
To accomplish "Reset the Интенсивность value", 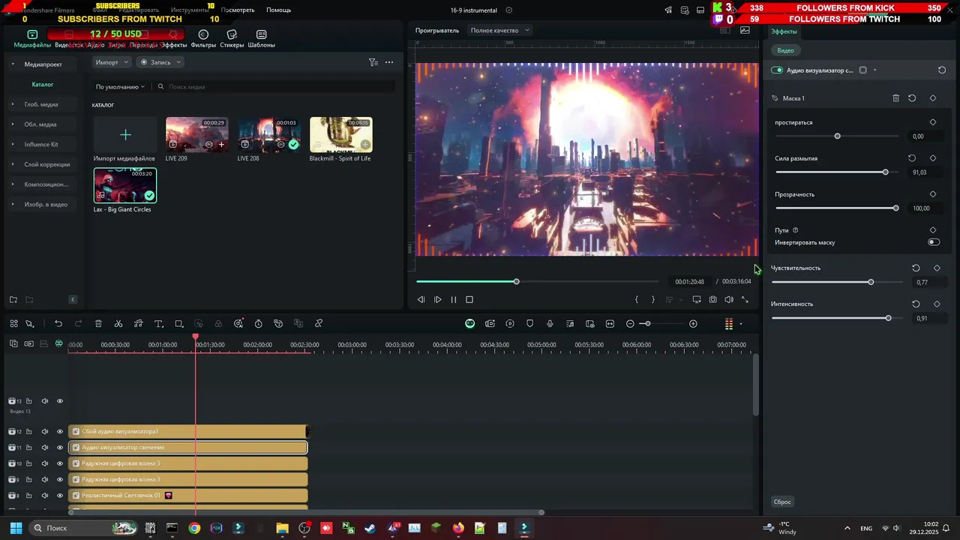I will click(x=916, y=304).
